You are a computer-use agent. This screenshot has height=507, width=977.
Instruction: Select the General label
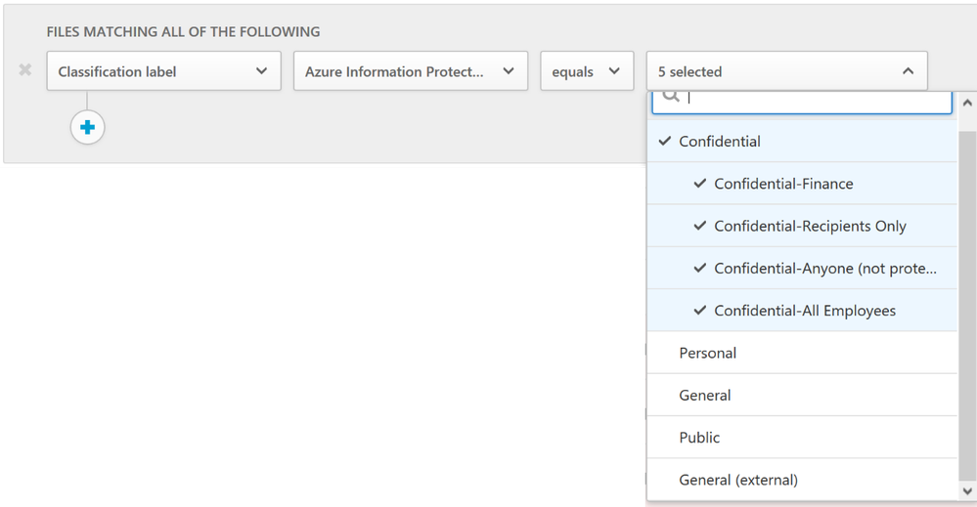point(802,395)
